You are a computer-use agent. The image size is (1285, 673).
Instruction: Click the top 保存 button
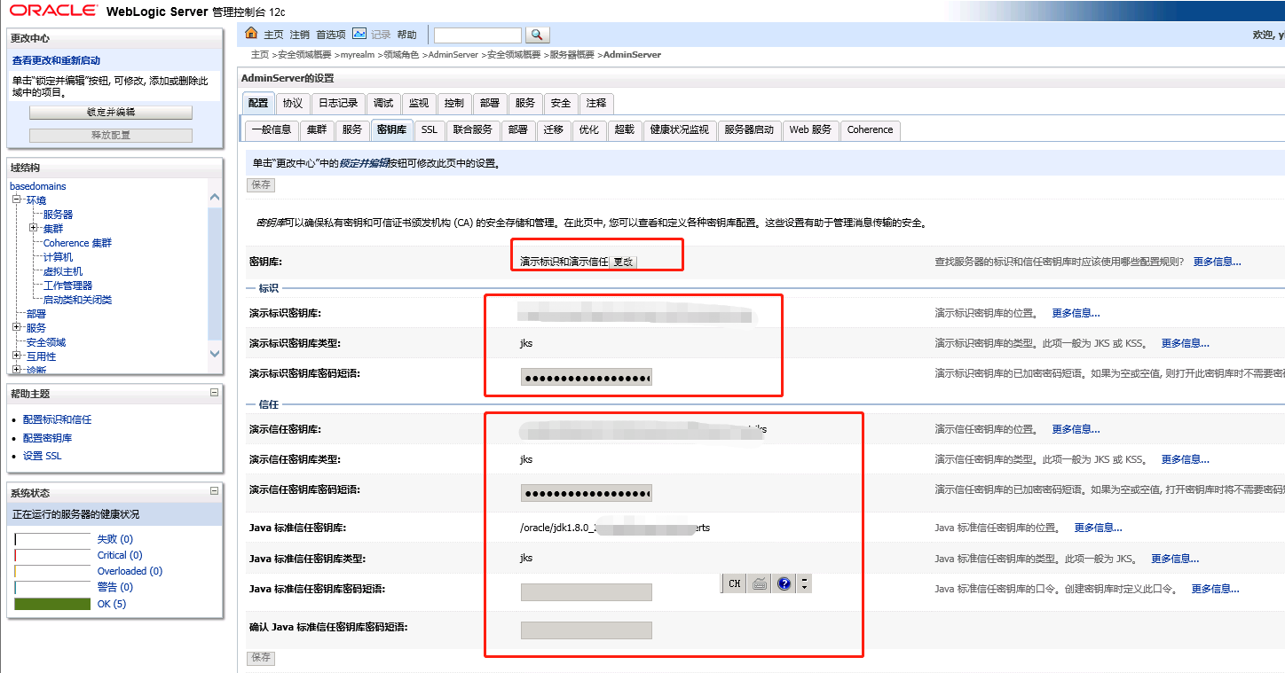(x=261, y=185)
